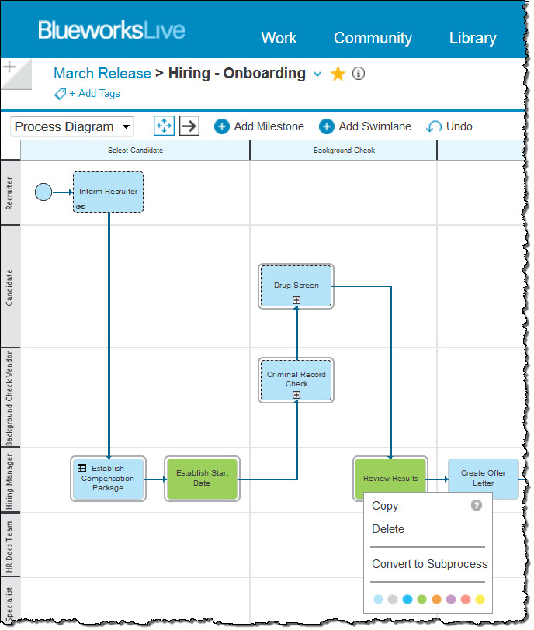Click the Candidate swimlane label
Viewport: 534px width, 630px height.
pos(9,287)
